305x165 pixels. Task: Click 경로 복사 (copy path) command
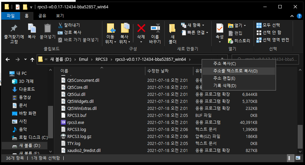pos(69,32)
